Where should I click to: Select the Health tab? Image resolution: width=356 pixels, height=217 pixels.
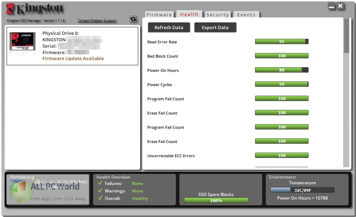click(189, 14)
